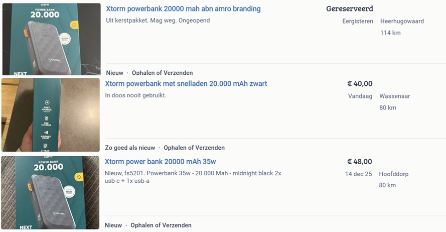Click the 114 km distance label
This screenshot has height=232, width=446.
pyautogui.click(x=390, y=33)
